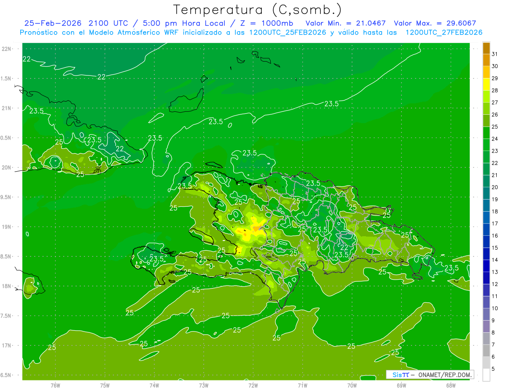The width and height of the screenshot is (506, 391).
Task: Select the 'Valor Max. = 29.6067' readout
Action: 435,23
